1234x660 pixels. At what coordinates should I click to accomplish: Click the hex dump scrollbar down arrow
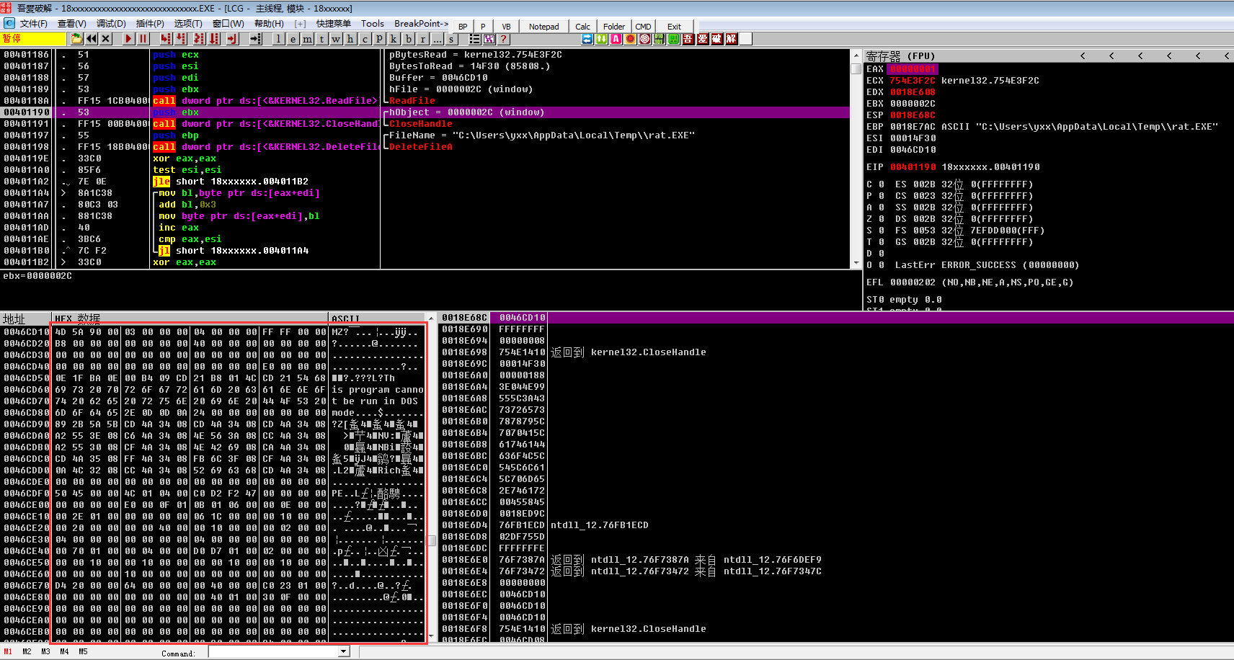[x=432, y=637]
